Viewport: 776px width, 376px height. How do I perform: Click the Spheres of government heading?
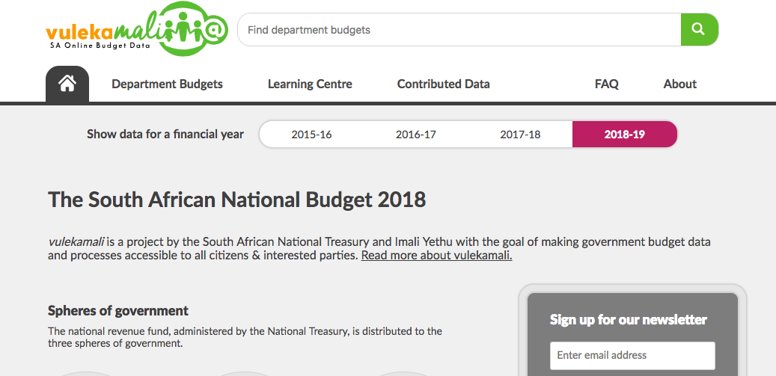(118, 311)
